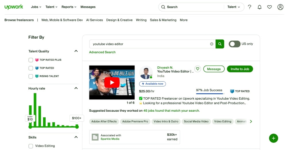Open the help question mark icon
The image size is (287, 150).
pyautogui.click(x=249, y=7)
